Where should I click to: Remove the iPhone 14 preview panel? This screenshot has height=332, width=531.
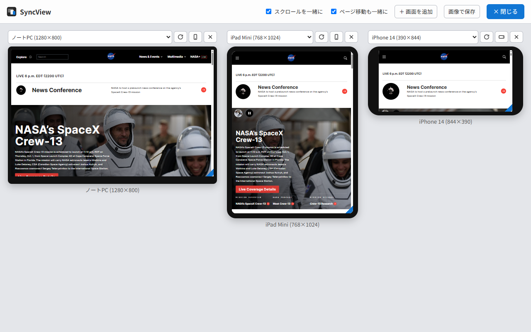516,37
